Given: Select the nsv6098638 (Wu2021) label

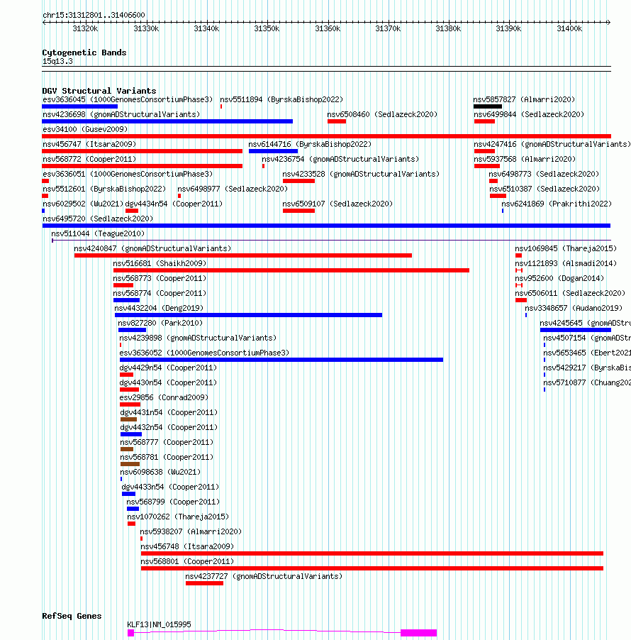Looking at the screenshot, I should (160, 472).
